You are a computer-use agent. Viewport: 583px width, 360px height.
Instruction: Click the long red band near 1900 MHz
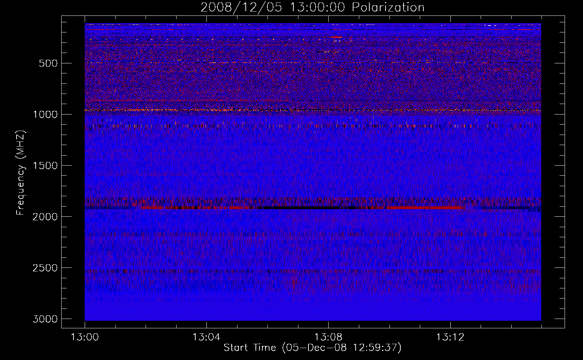tap(425, 208)
